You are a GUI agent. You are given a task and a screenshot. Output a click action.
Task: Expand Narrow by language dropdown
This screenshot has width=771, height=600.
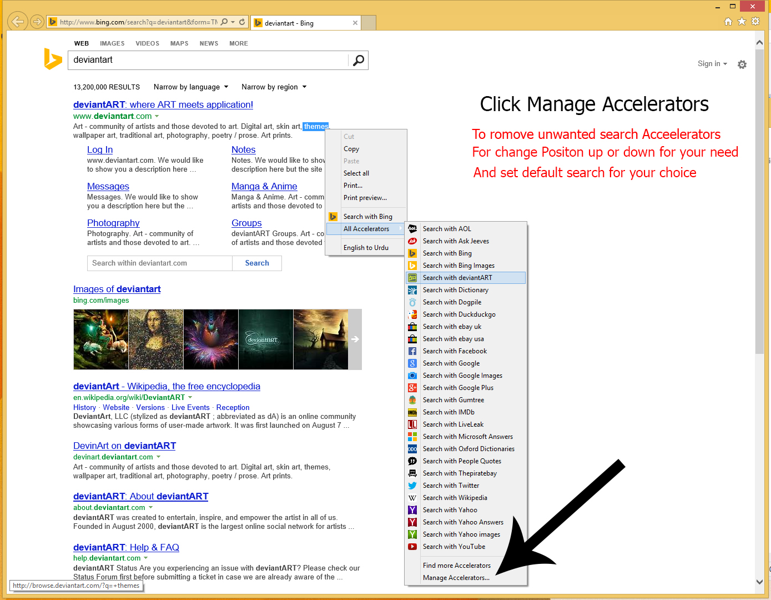point(191,87)
